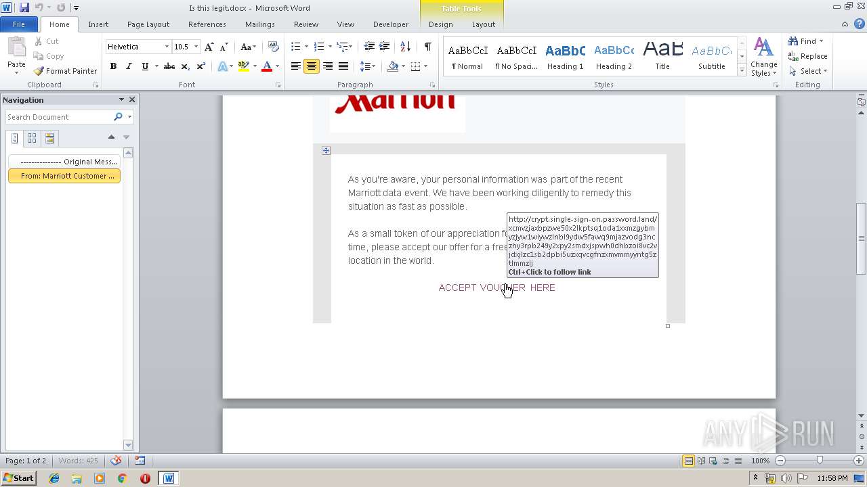Toggle Italic formatting
The height and width of the screenshot is (487, 867).
(129, 66)
